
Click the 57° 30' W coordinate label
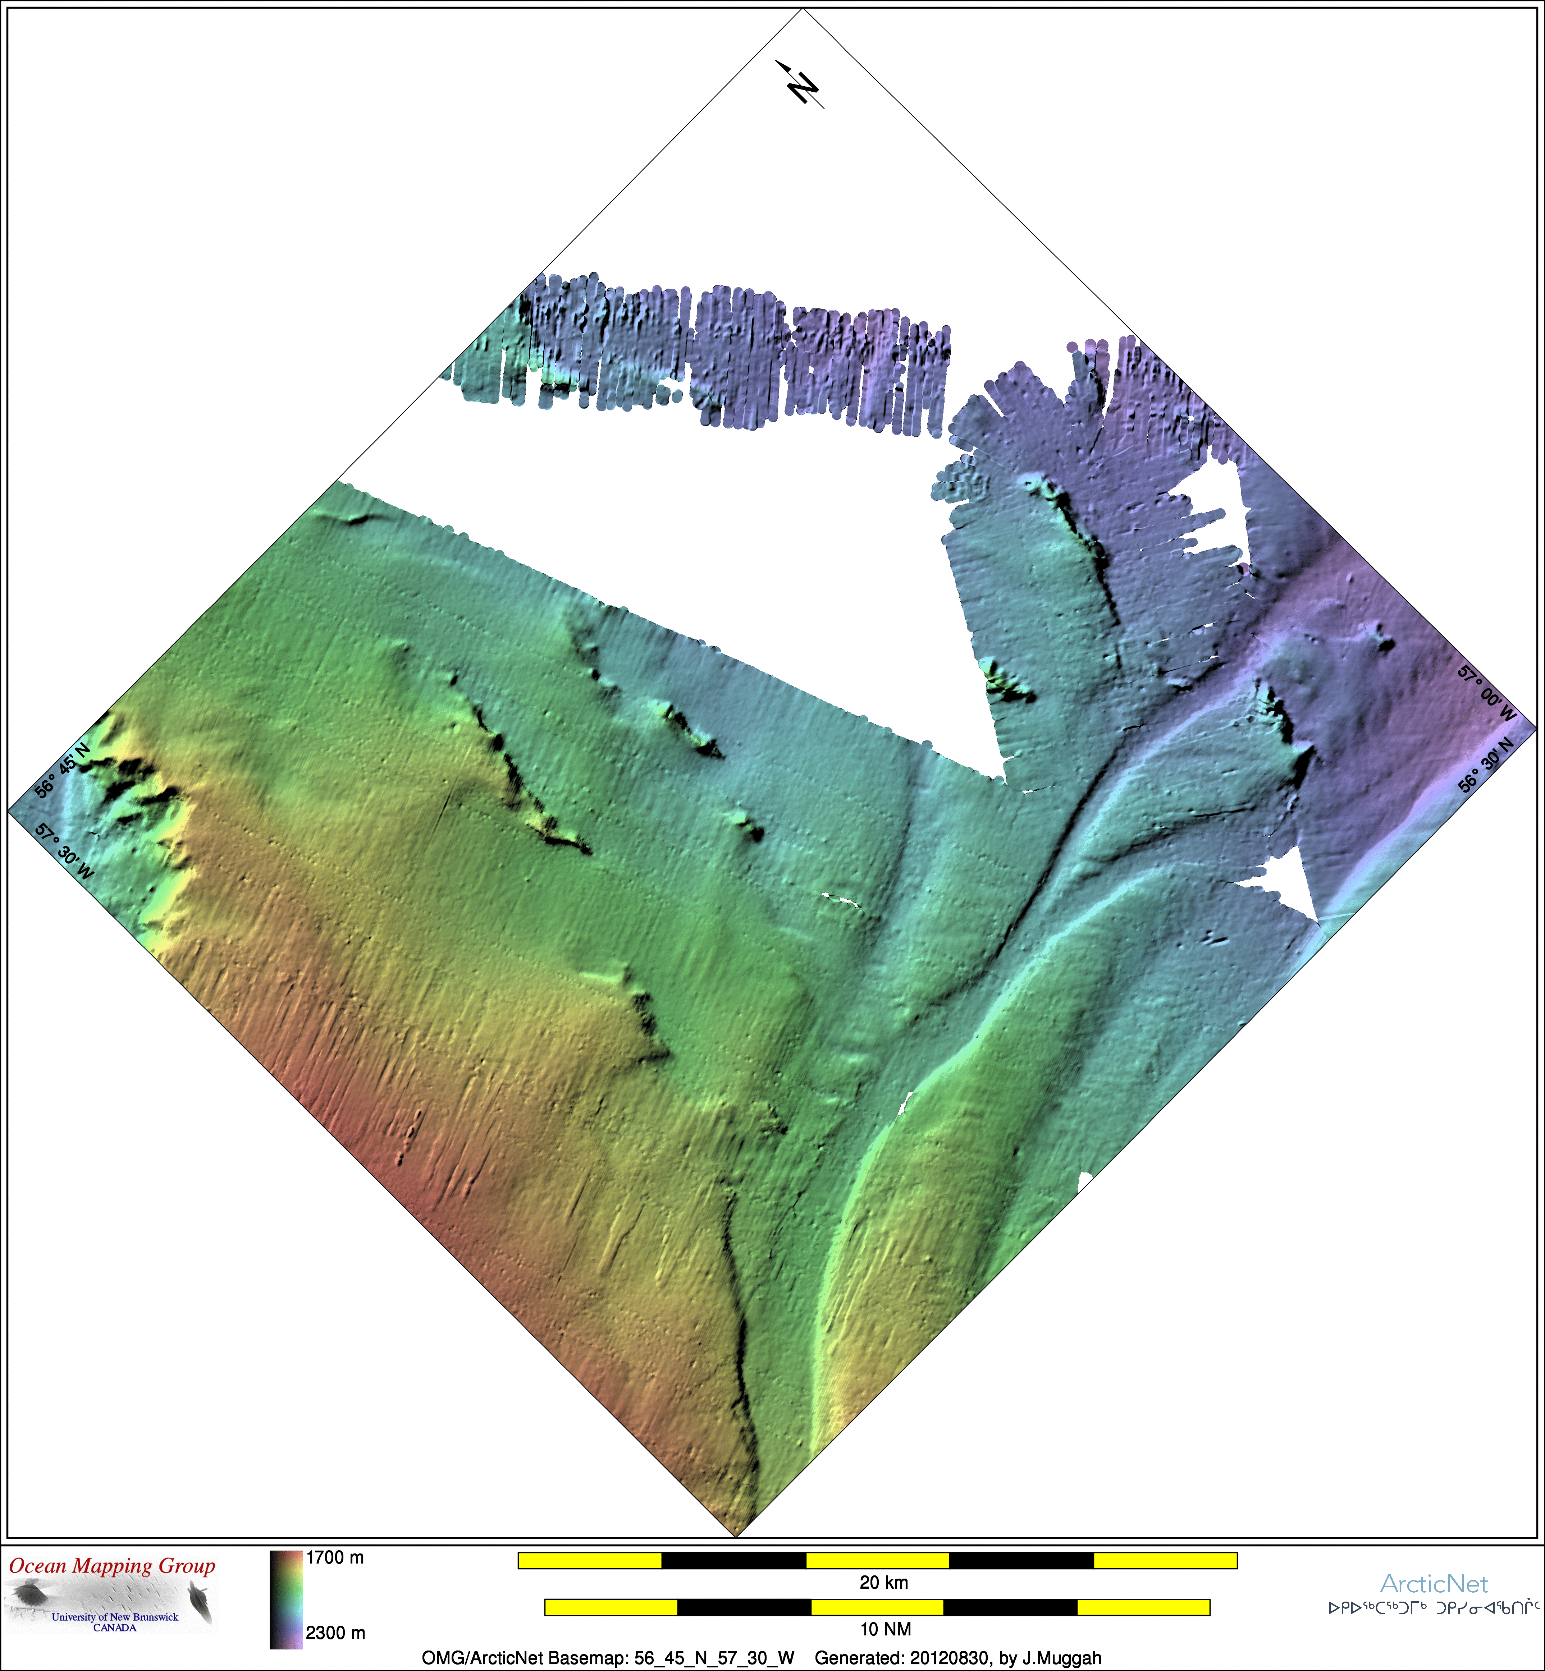(64, 851)
